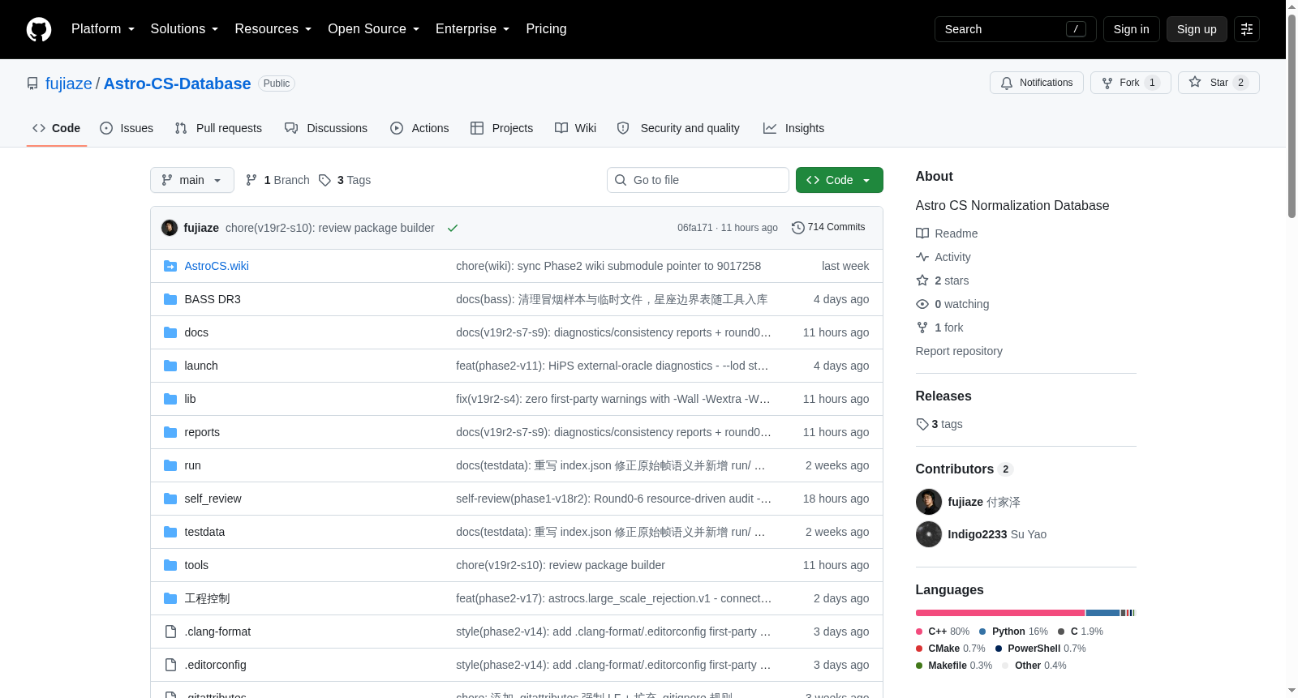Click the self_review folder icon
The height and width of the screenshot is (698, 1298).
[x=170, y=499]
